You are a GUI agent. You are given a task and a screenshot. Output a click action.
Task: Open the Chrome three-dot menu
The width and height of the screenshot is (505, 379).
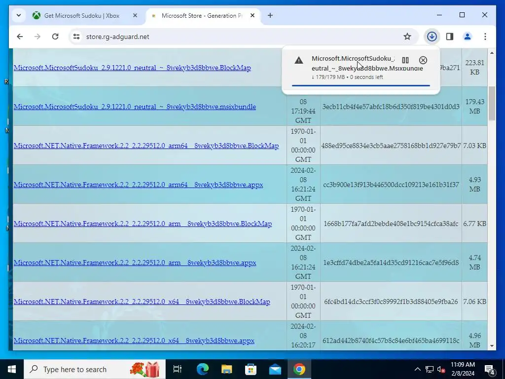coord(485,37)
